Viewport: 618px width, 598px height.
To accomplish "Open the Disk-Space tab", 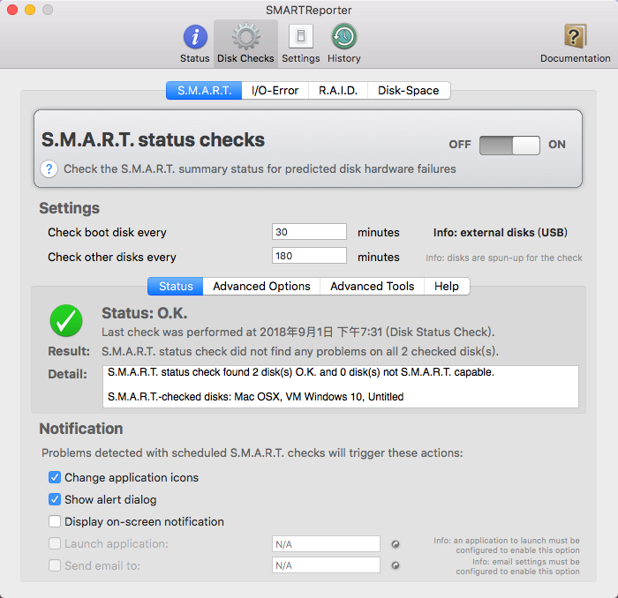I will coord(409,91).
